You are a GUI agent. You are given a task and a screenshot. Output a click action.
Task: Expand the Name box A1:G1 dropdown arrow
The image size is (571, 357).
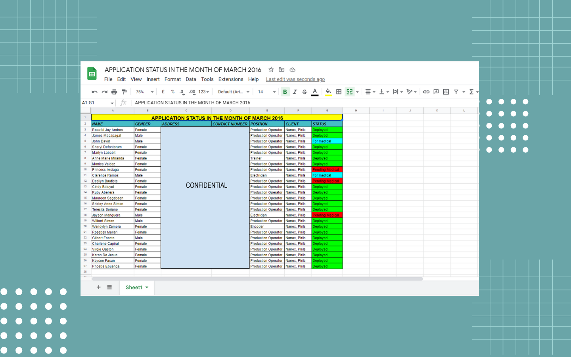tap(112, 103)
